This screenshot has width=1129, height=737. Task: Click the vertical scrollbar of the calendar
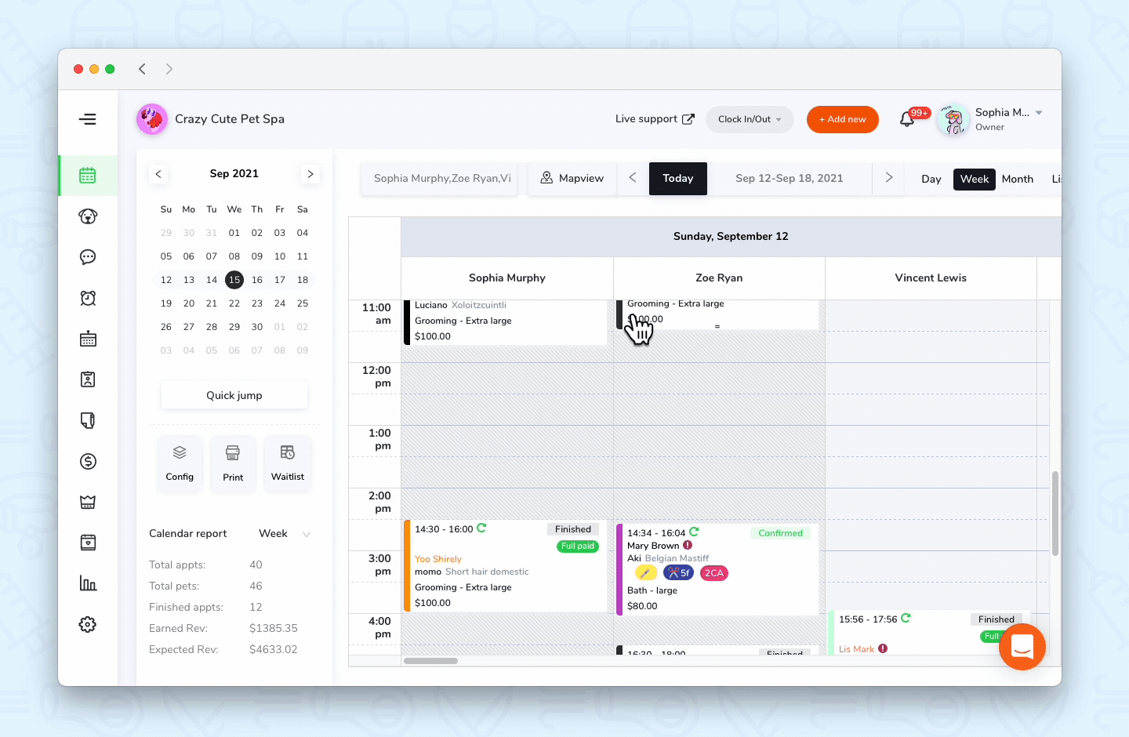point(1055,514)
